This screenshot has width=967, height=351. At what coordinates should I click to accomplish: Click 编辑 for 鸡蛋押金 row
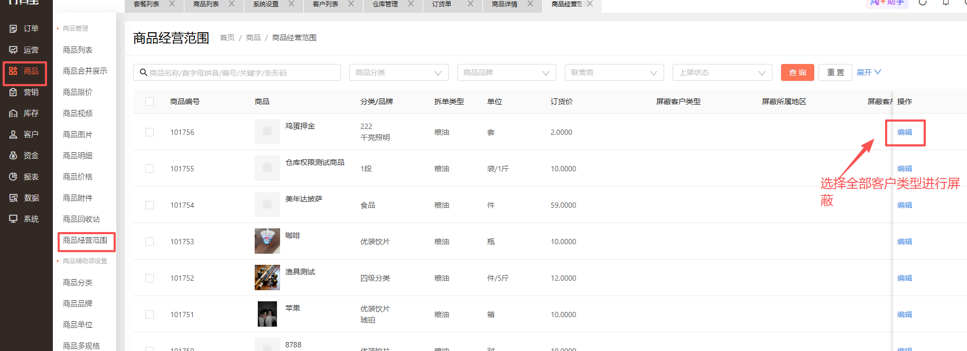(905, 132)
